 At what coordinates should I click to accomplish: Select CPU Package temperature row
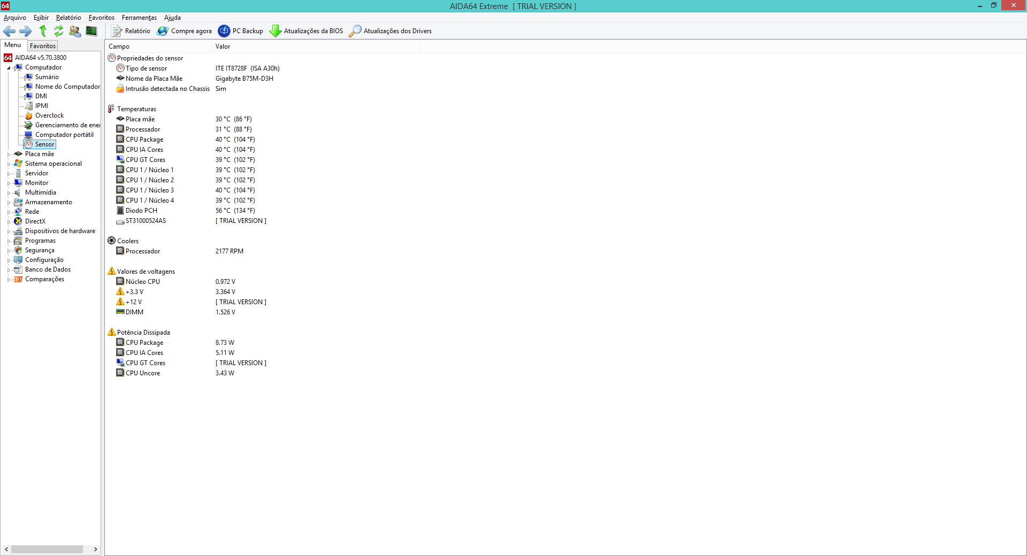tap(186, 140)
